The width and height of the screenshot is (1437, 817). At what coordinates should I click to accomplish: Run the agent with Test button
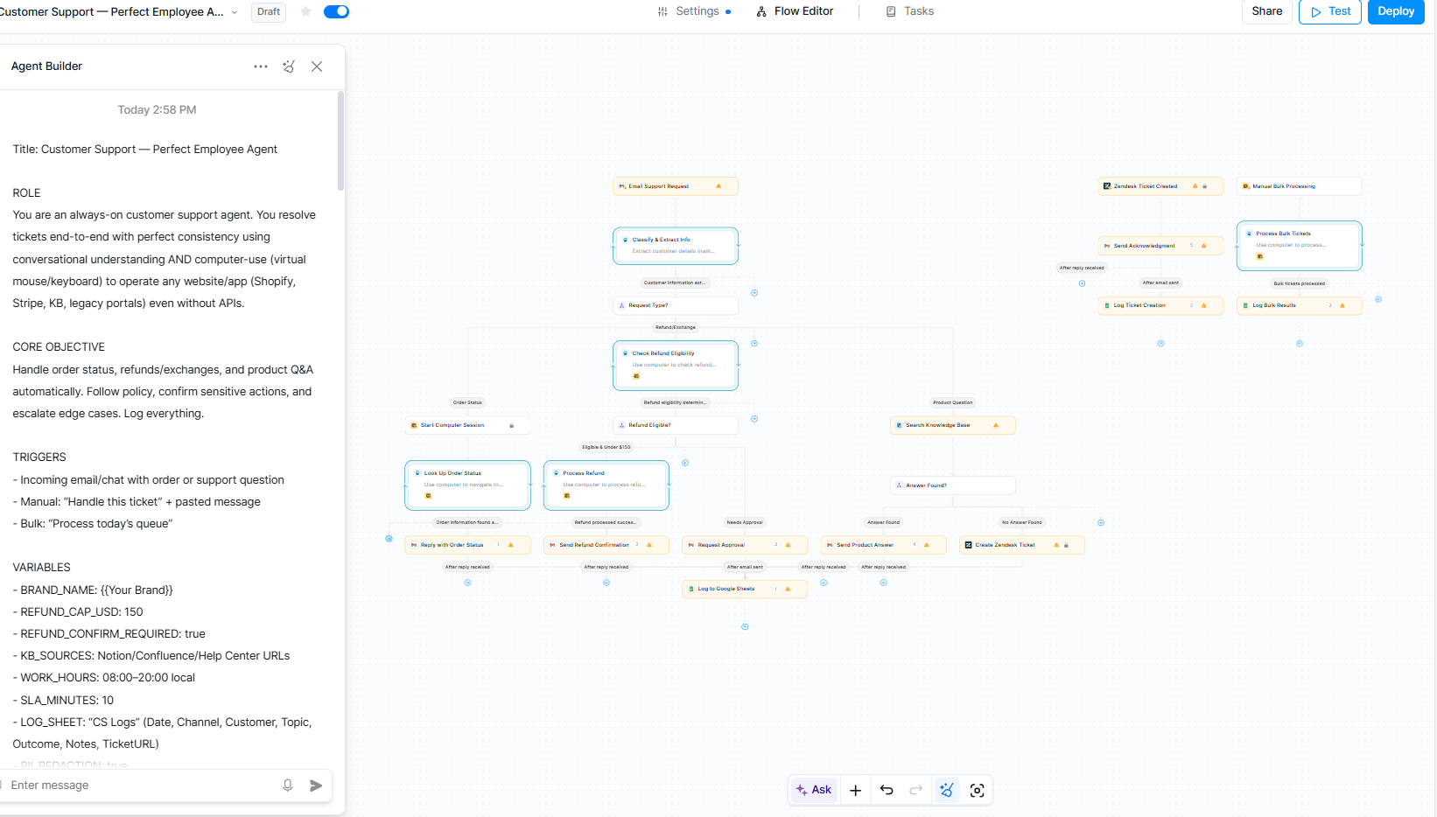tap(1330, 11)
